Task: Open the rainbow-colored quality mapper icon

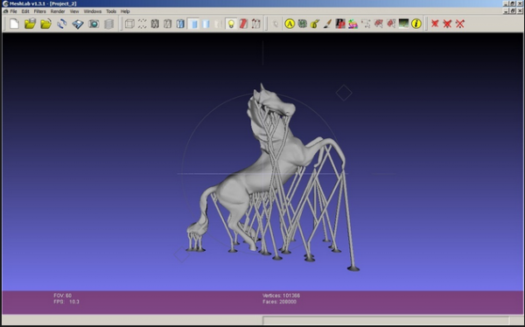Action: [353, 24]
